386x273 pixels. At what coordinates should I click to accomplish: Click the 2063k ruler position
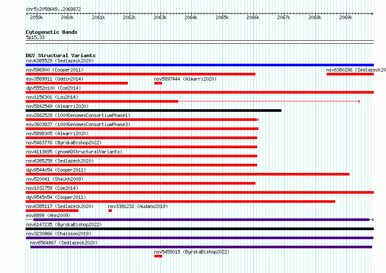tap(160, 17)
